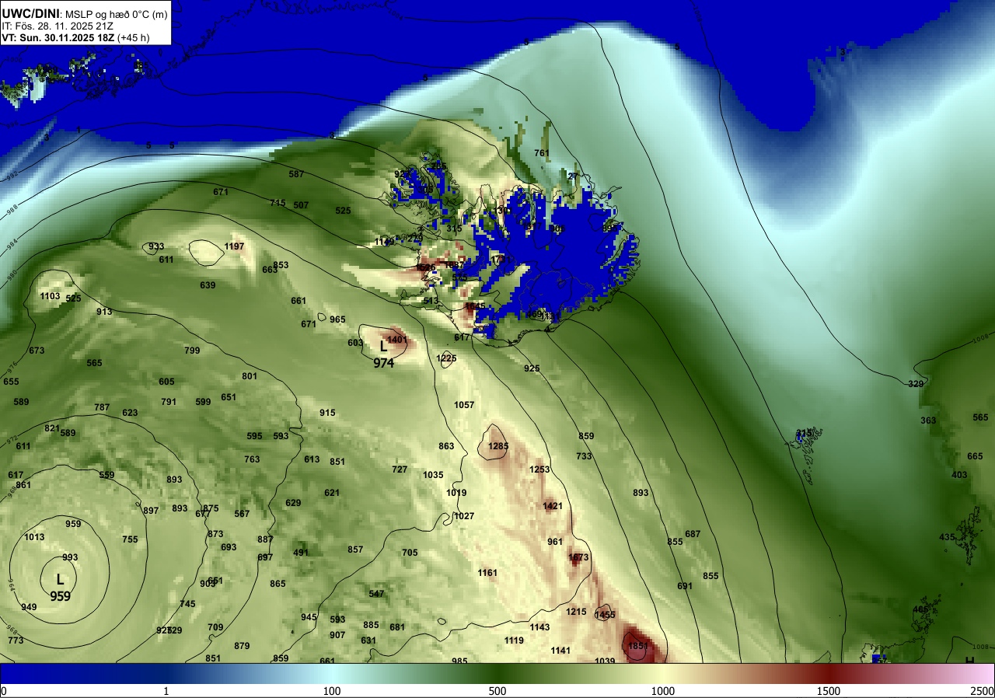Screen dimensions: 995x698
Task: Click the H high pressure marker
Action: pyautogui.click(x=969, y=661)
